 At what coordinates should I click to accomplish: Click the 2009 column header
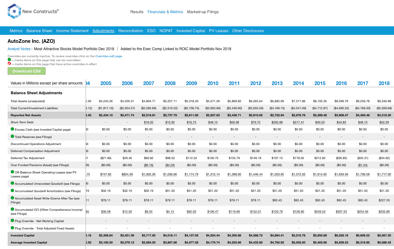[x=191, y=83]
